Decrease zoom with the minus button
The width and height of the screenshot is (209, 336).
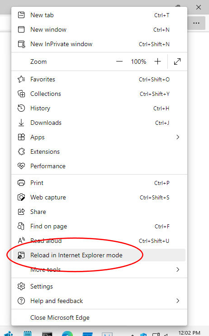point(119,62)
